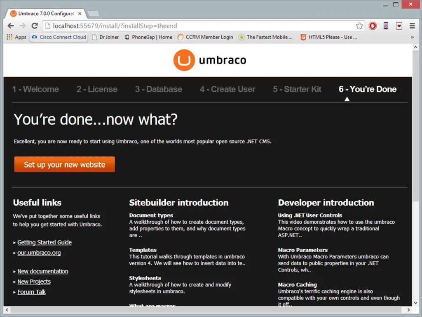
Task: Bookmark this page with the star icon
Action: (x=359, y=26)
